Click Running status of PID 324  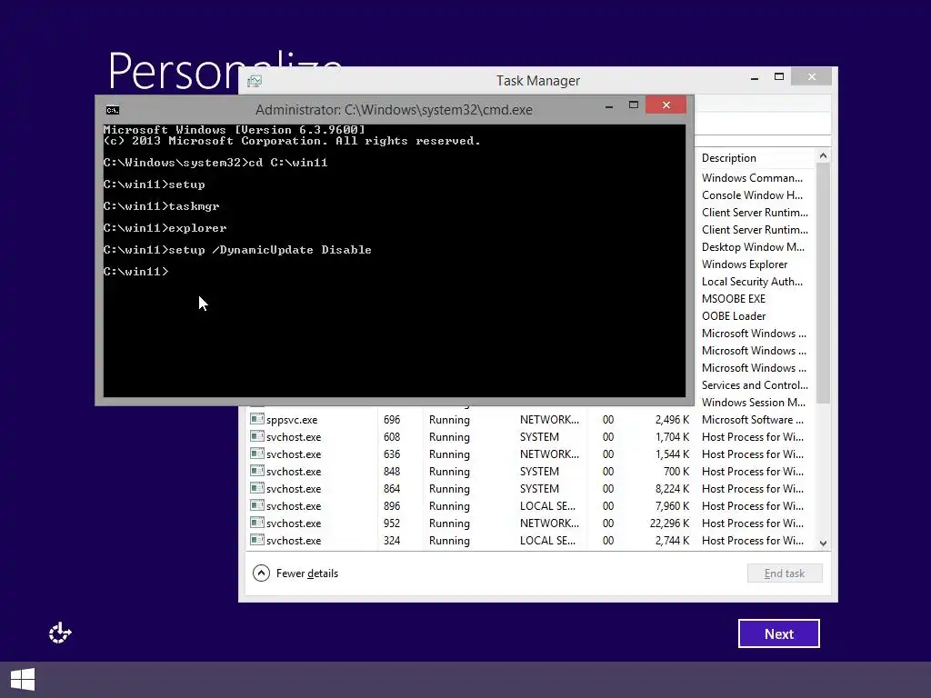[449, 540]
